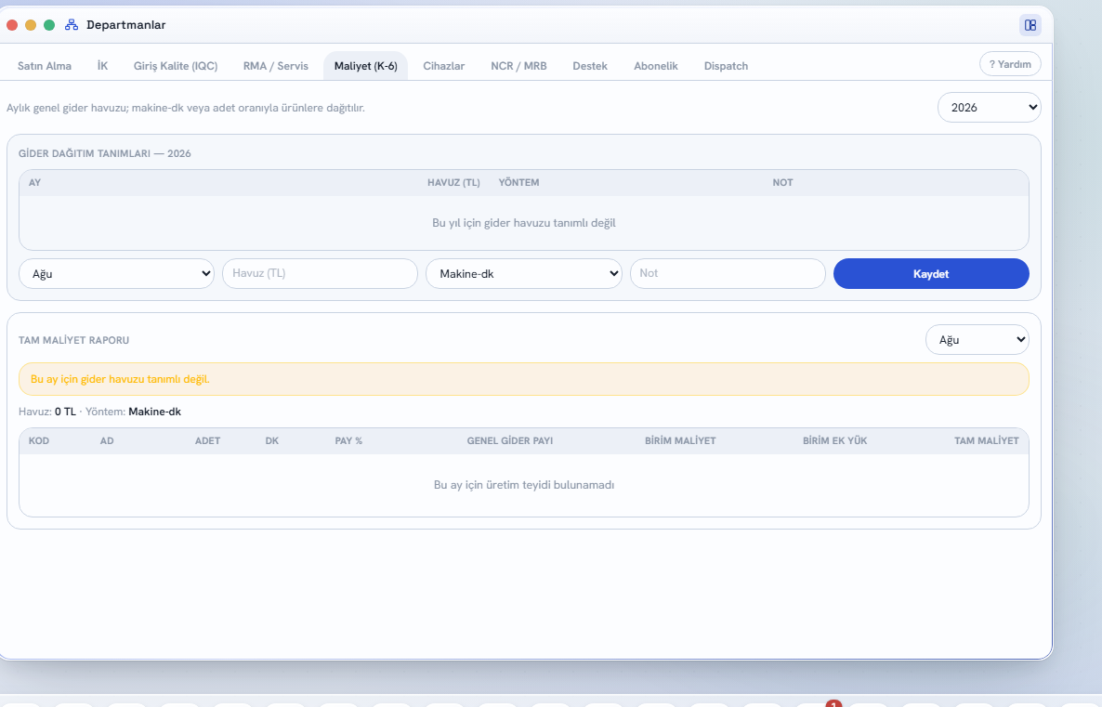1102x707 pixels.
Task: Click the GENEL GİDER PAYI column header
Action: (509, 440)
